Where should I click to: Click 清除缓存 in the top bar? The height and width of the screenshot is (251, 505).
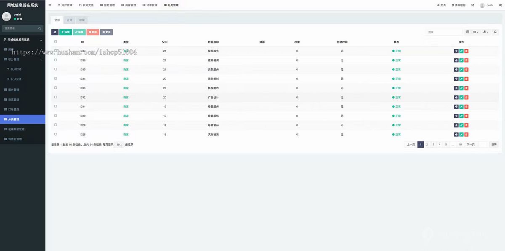pyautogui.click(x=458, y=5)
